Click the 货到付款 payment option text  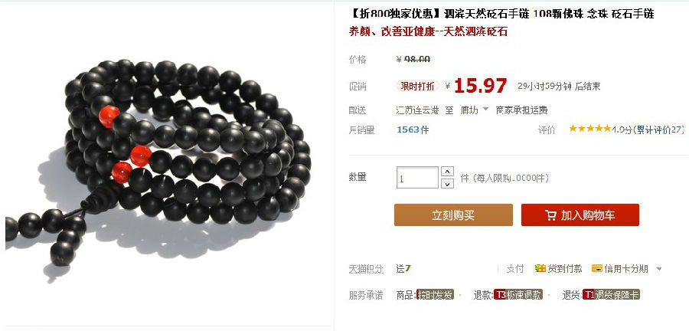[x=565, y=269]
